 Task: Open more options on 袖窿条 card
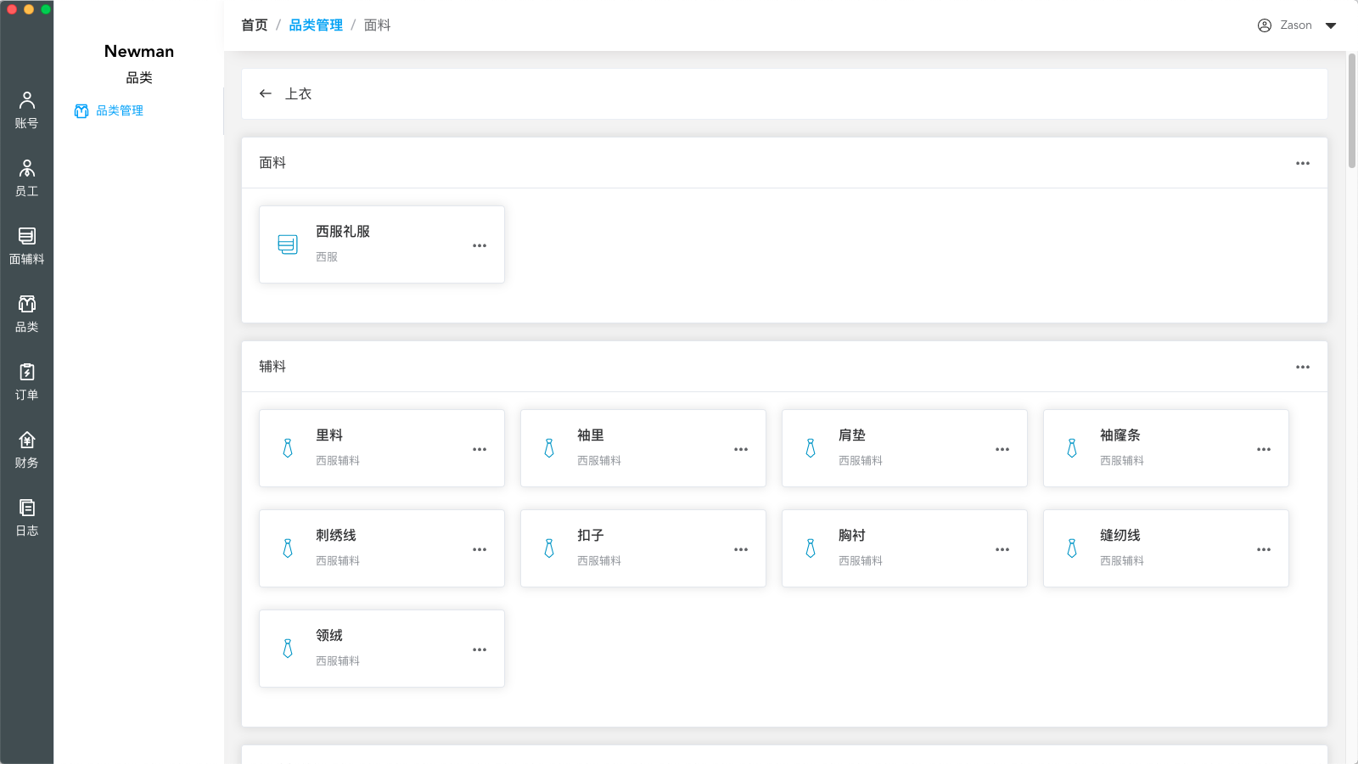point(1264,449)
